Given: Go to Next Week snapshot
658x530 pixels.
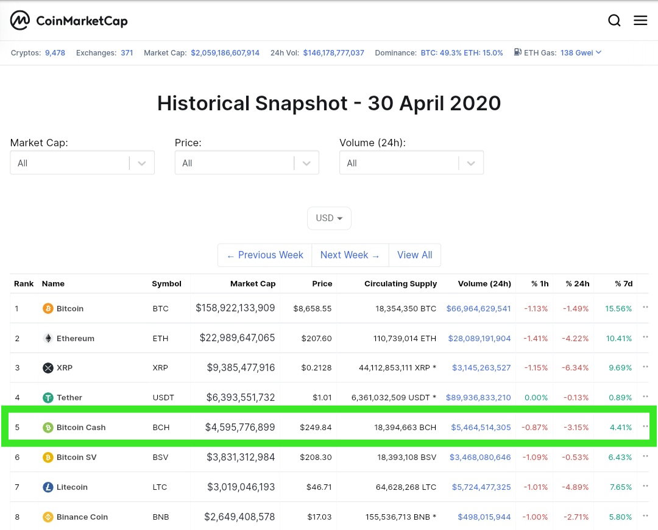Looking at the screenshot, I should 350,255.
